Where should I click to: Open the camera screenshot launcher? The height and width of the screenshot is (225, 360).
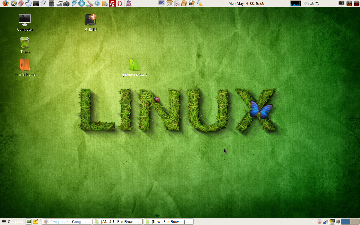(x=66, y=3)
